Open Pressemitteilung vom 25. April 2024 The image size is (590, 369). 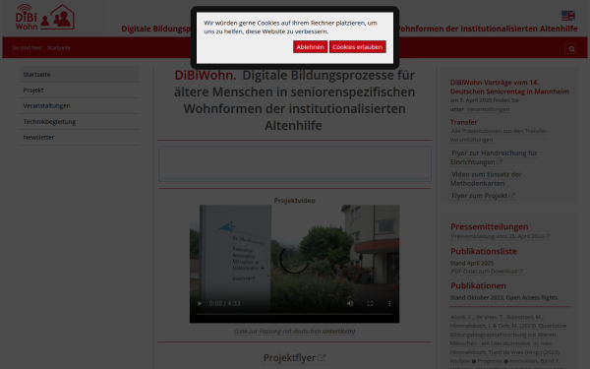coord(501,236)
